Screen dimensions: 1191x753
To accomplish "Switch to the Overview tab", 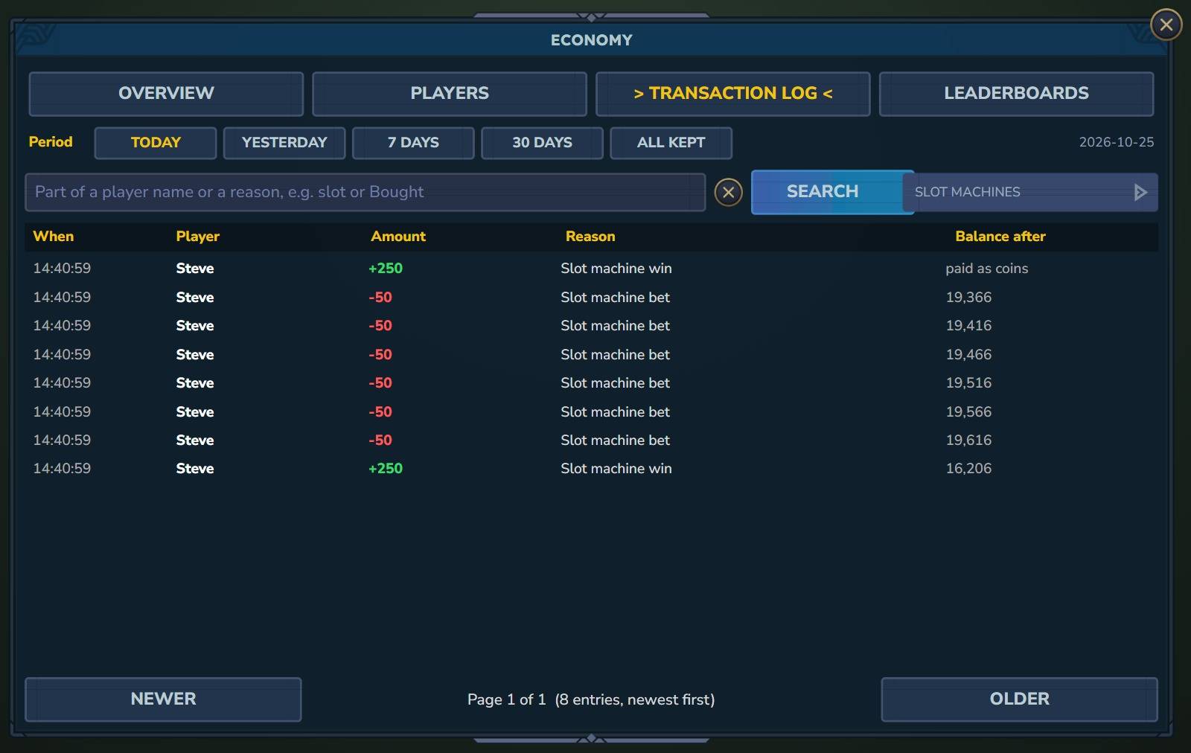I will pos(166,94).
